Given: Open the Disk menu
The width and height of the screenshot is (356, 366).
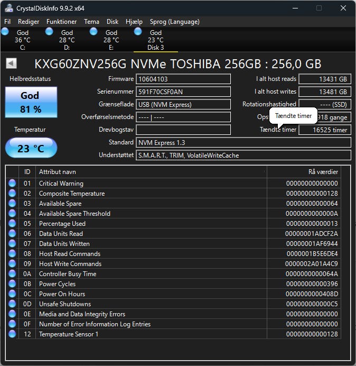Looking at the screenshot, I should 113,22.
